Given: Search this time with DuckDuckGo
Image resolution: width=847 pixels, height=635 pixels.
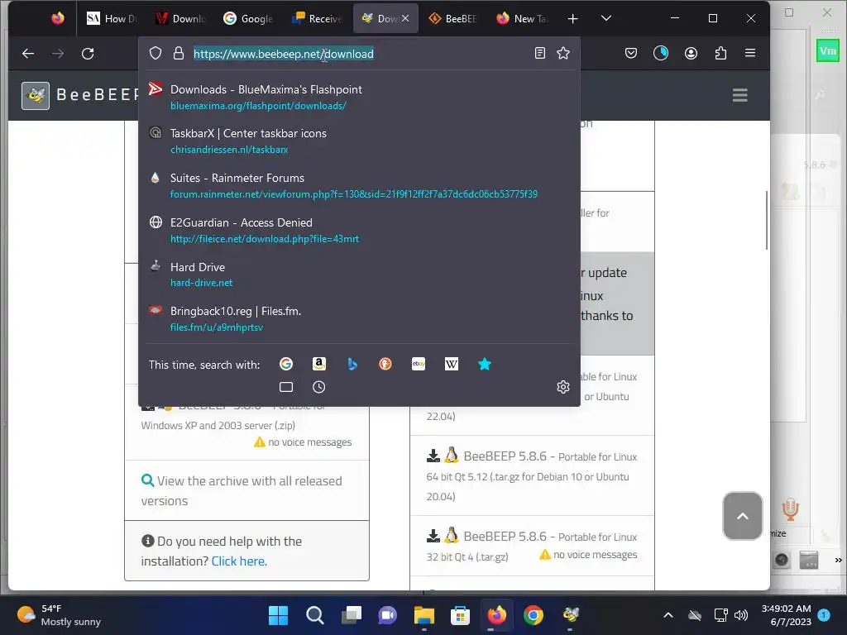Looking at the screenshot, I should click(x=385, y=364).
